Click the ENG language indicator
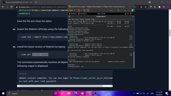This screenshot has height=96, width=171. click(152, 93)
